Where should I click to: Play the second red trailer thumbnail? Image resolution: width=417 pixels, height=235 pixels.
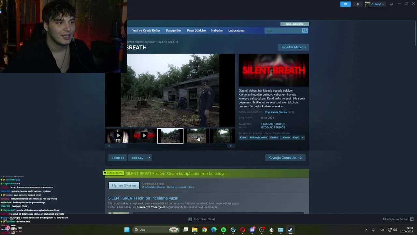(144, 135)
